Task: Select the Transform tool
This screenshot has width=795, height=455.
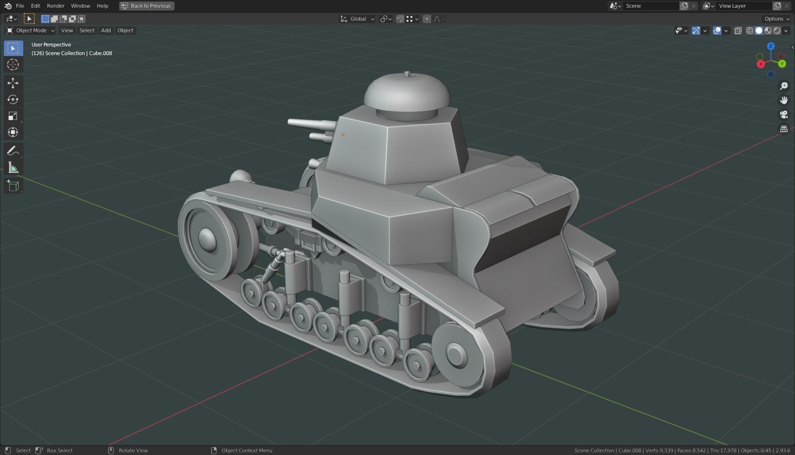Action: [13, 132]
